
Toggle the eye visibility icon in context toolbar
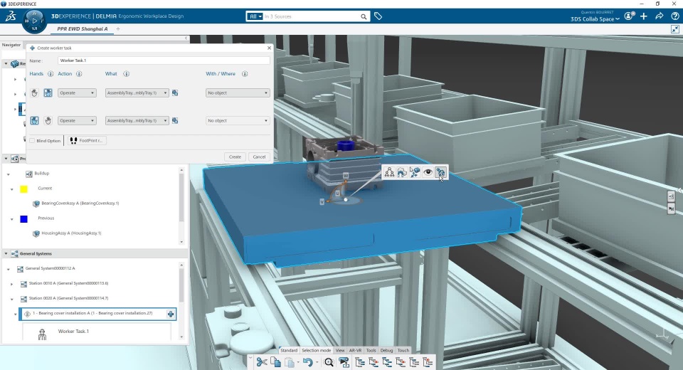click(428, 172)
